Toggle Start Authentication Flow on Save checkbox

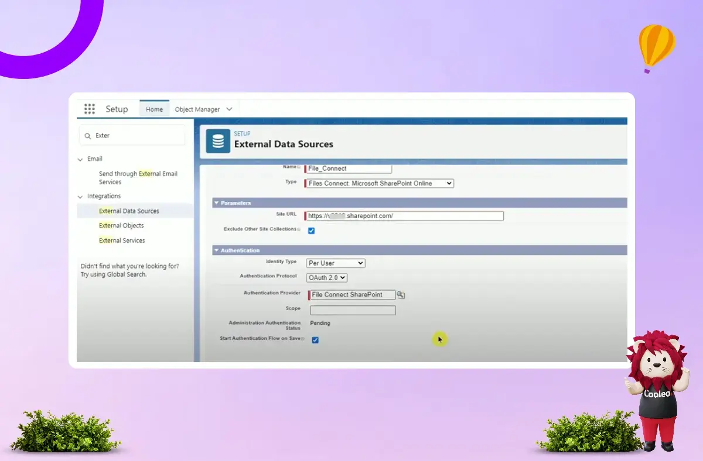tap(315, 340)
